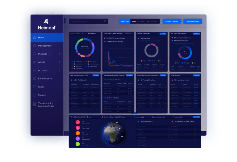Click the orange high events circle icon

point(78,133)
